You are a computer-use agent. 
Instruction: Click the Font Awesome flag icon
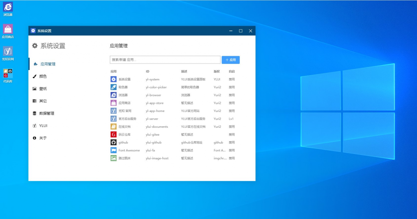point(114,150)
